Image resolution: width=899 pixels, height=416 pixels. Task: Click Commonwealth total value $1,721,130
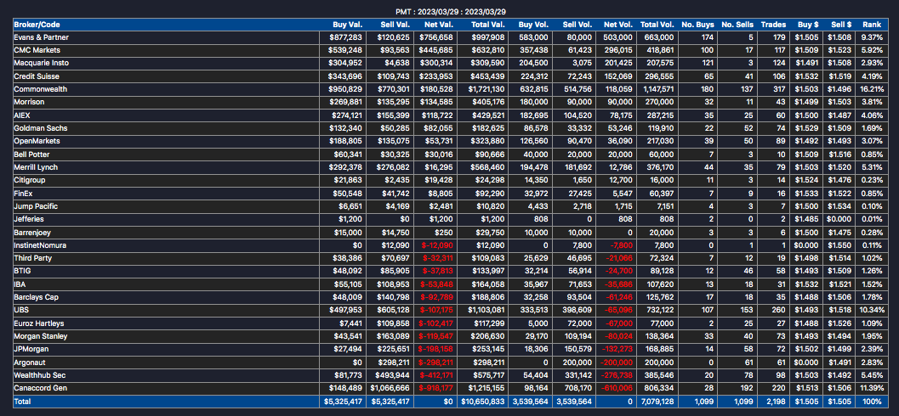tap(485, 89)
